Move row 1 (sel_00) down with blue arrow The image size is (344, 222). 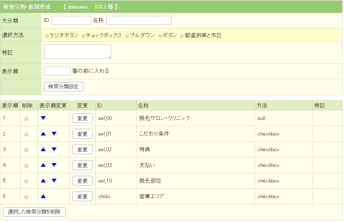click(x=43, y=118)
